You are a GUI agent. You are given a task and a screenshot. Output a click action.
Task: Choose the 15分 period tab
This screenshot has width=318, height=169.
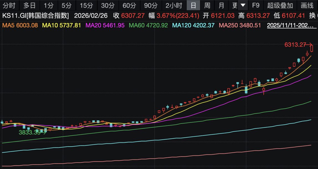[x=86, y=5]
